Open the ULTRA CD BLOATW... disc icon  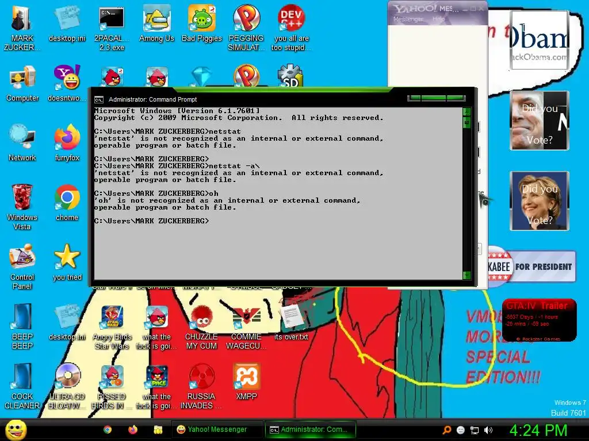(67, 386)
